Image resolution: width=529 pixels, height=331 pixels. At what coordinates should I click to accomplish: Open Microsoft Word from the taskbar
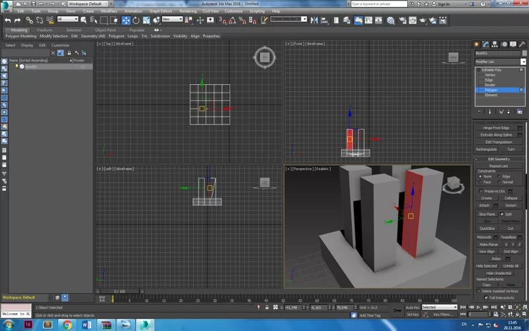tap(87, 325)
